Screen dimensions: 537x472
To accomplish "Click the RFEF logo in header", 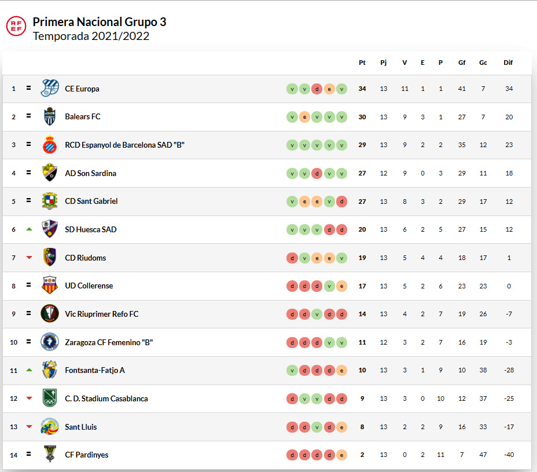I will coord(16,25).
